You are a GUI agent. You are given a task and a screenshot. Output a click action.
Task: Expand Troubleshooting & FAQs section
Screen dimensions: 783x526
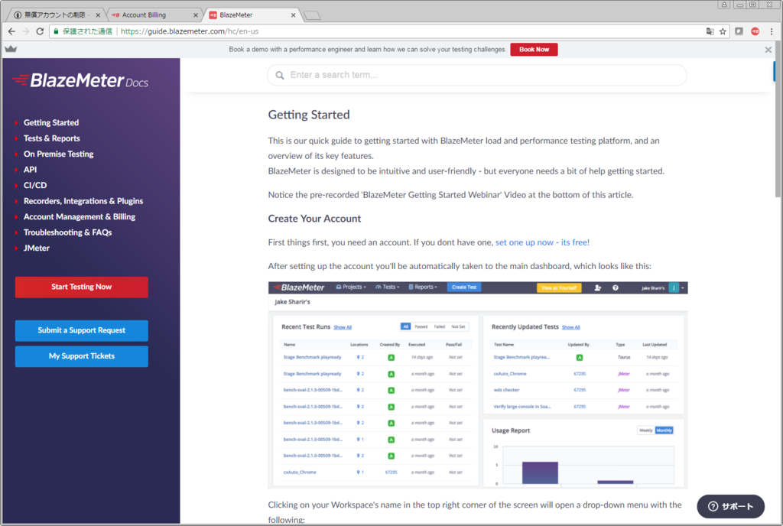coord(67,232)
